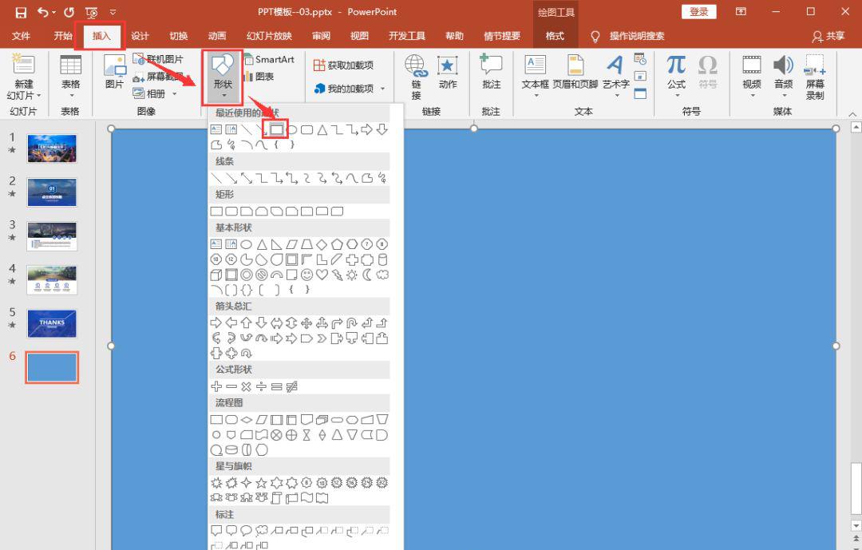Click the save icon in title bar
This screenshot has height=550, width=862.
coord(21,12)
